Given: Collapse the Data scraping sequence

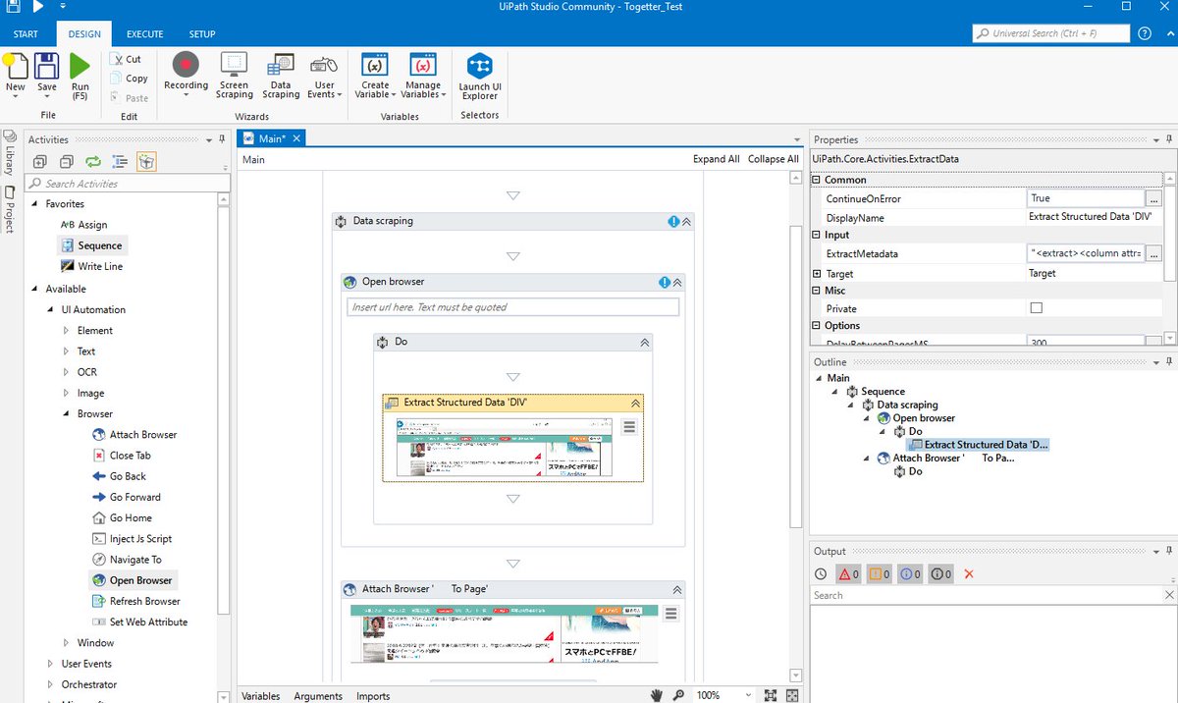Looking at the screenshot, I should coord(686,222).
